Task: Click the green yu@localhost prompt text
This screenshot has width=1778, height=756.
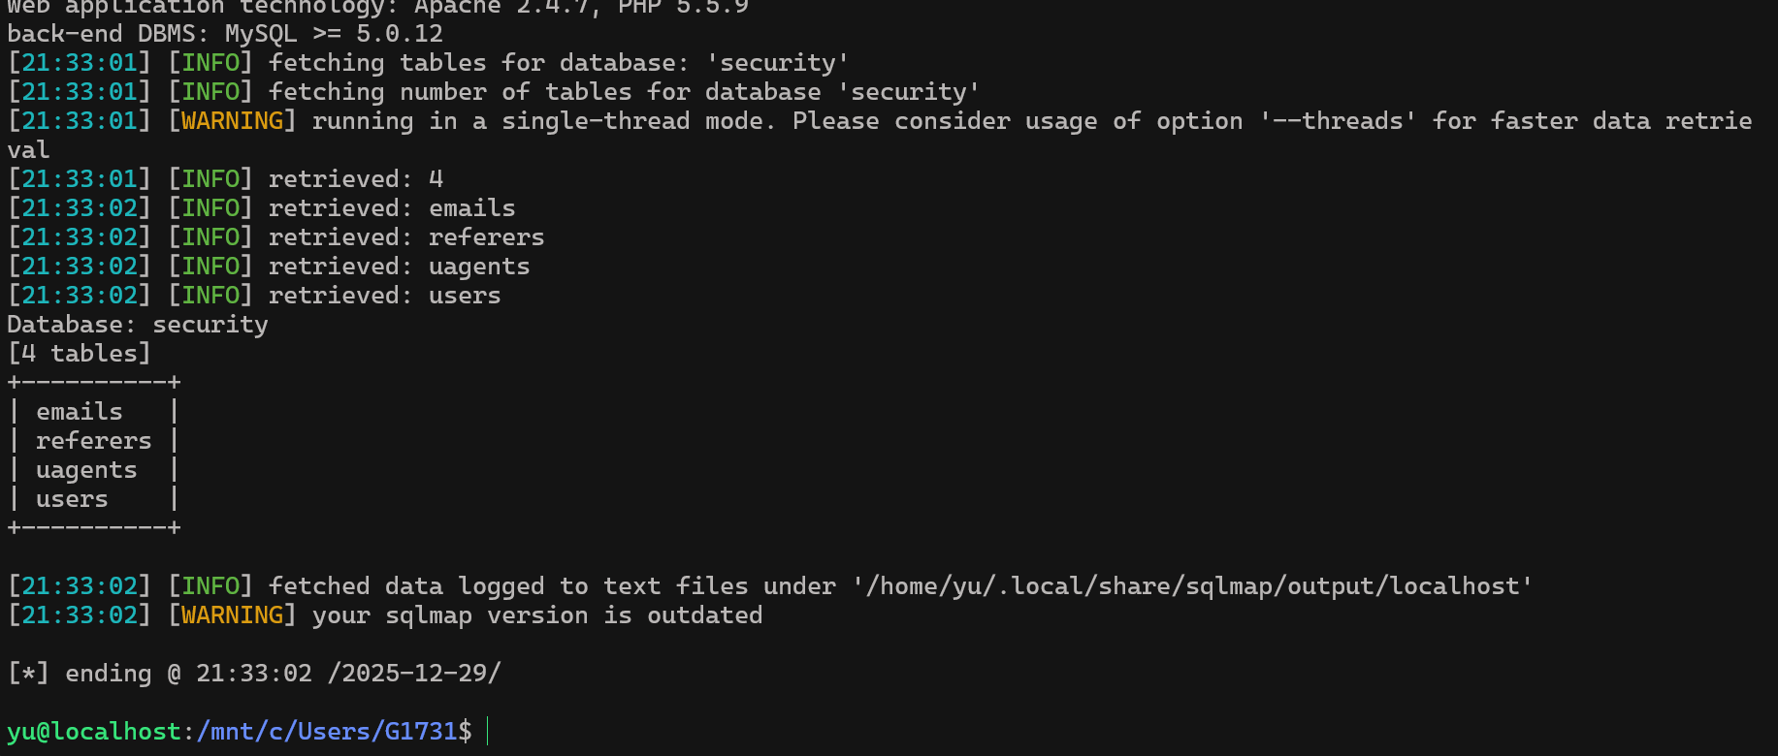Action: click(94, 731)
